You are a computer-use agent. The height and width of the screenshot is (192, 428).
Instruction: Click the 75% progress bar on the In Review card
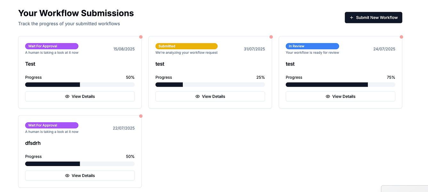[x=340, y=84]
